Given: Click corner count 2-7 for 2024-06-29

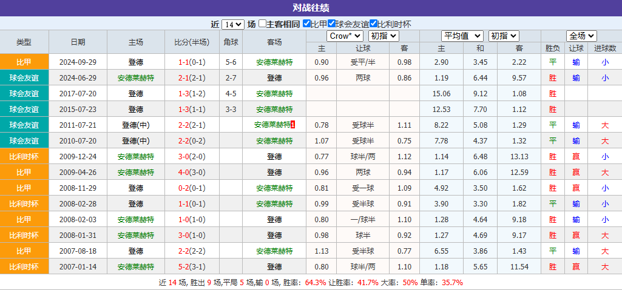Looking at the screenshot, I should [x=231, y=78].
